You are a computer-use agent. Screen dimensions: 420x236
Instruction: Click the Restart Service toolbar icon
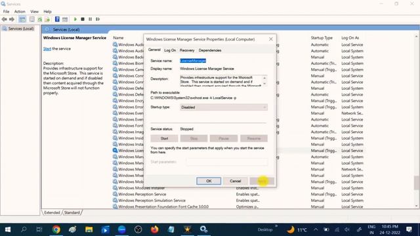pyautogui.click(x=98, y=19)
